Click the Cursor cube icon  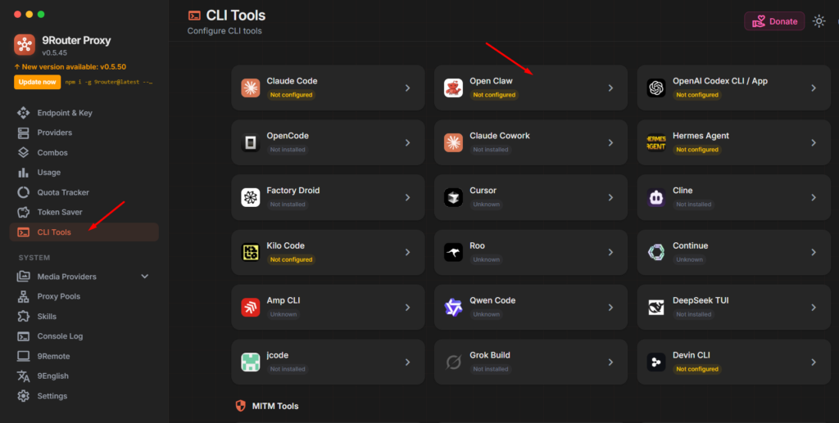pos(453,198)
